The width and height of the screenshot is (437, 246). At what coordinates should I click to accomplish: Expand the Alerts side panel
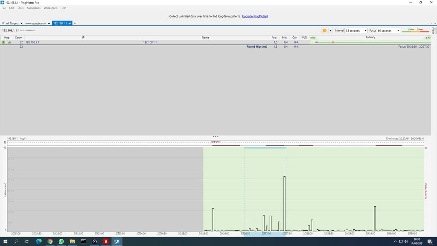(x=434, y=31)
